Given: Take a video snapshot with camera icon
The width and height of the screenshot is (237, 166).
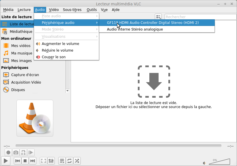Looking at the screenshot, I should pyautogui.click(x=16, y=152).
